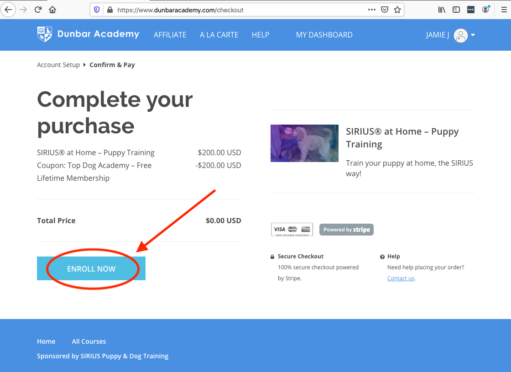Click the Coupon Top Dog Academy line
The height and width of the screenshot is (372, 511).
pyautogui.click(x=94, y=172)
